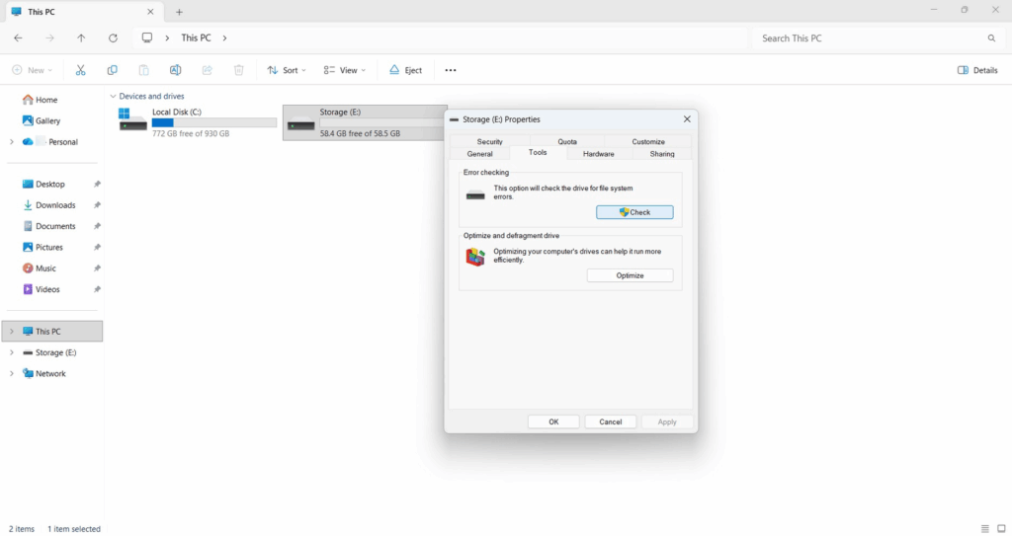This screenshot has height=536, width=1012.
Task: Switch to the Sharing tab
Action: (662, 154)
